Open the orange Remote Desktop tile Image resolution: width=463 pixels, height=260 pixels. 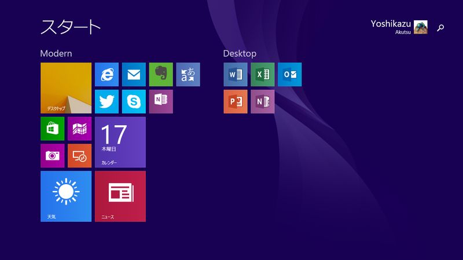click(x=79, y=156)
